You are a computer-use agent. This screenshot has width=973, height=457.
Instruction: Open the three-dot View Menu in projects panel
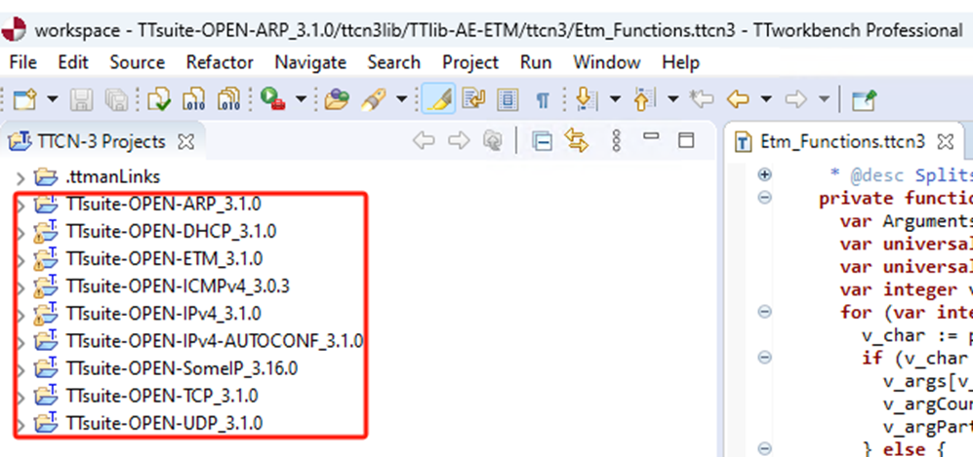click(617, 141)
